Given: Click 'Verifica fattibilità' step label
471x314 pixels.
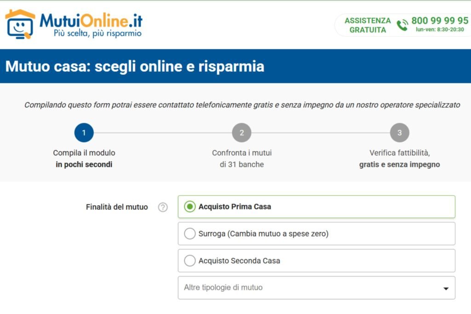Looking at the screenshot, I should (399, 158).
